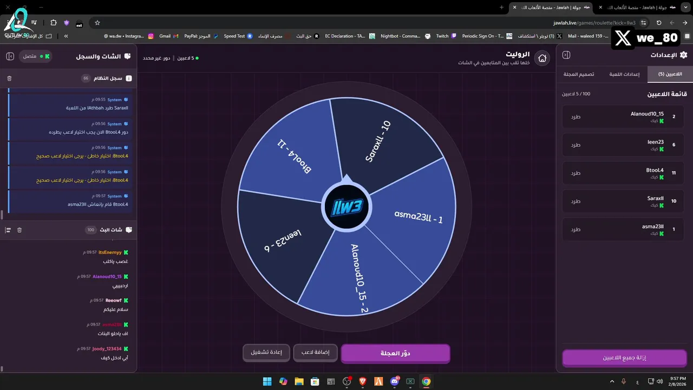Screen dimensions: 693x390
Task: Open browser extensions puzzle icon
Action: pyautogui.click(x=53, y=23)
